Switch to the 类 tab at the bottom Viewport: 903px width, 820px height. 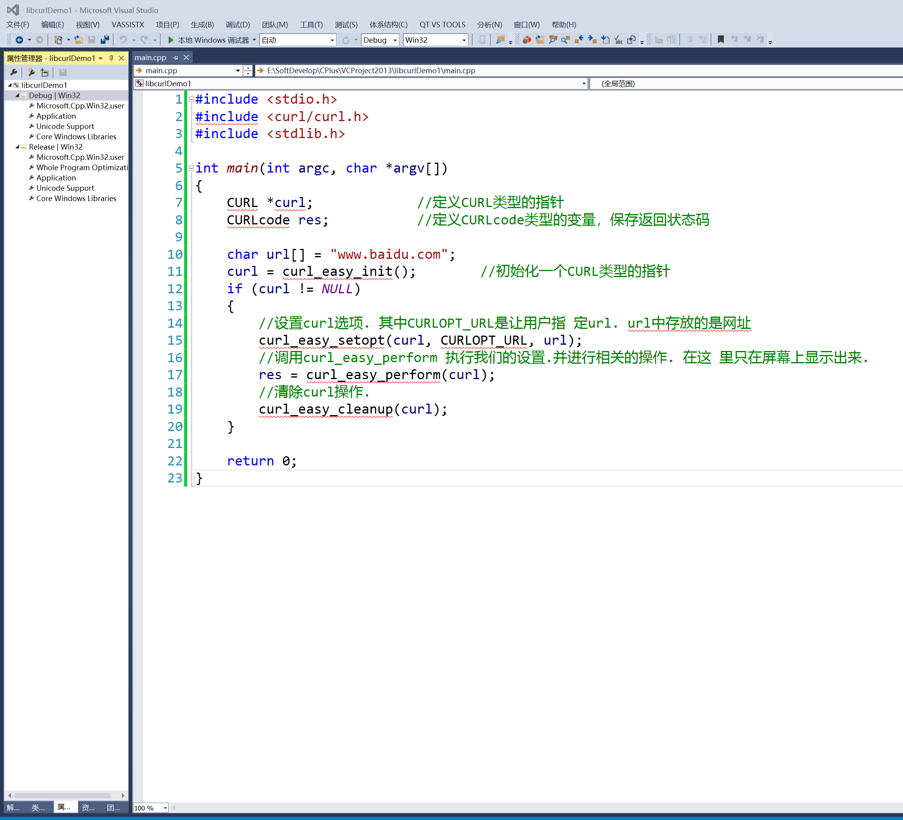click(x=38, y=807)
